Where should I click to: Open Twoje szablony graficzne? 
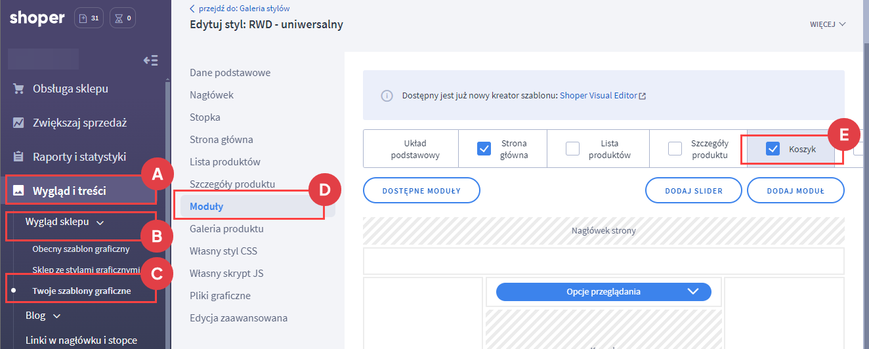pyautogui.click(x=81, y=291)
